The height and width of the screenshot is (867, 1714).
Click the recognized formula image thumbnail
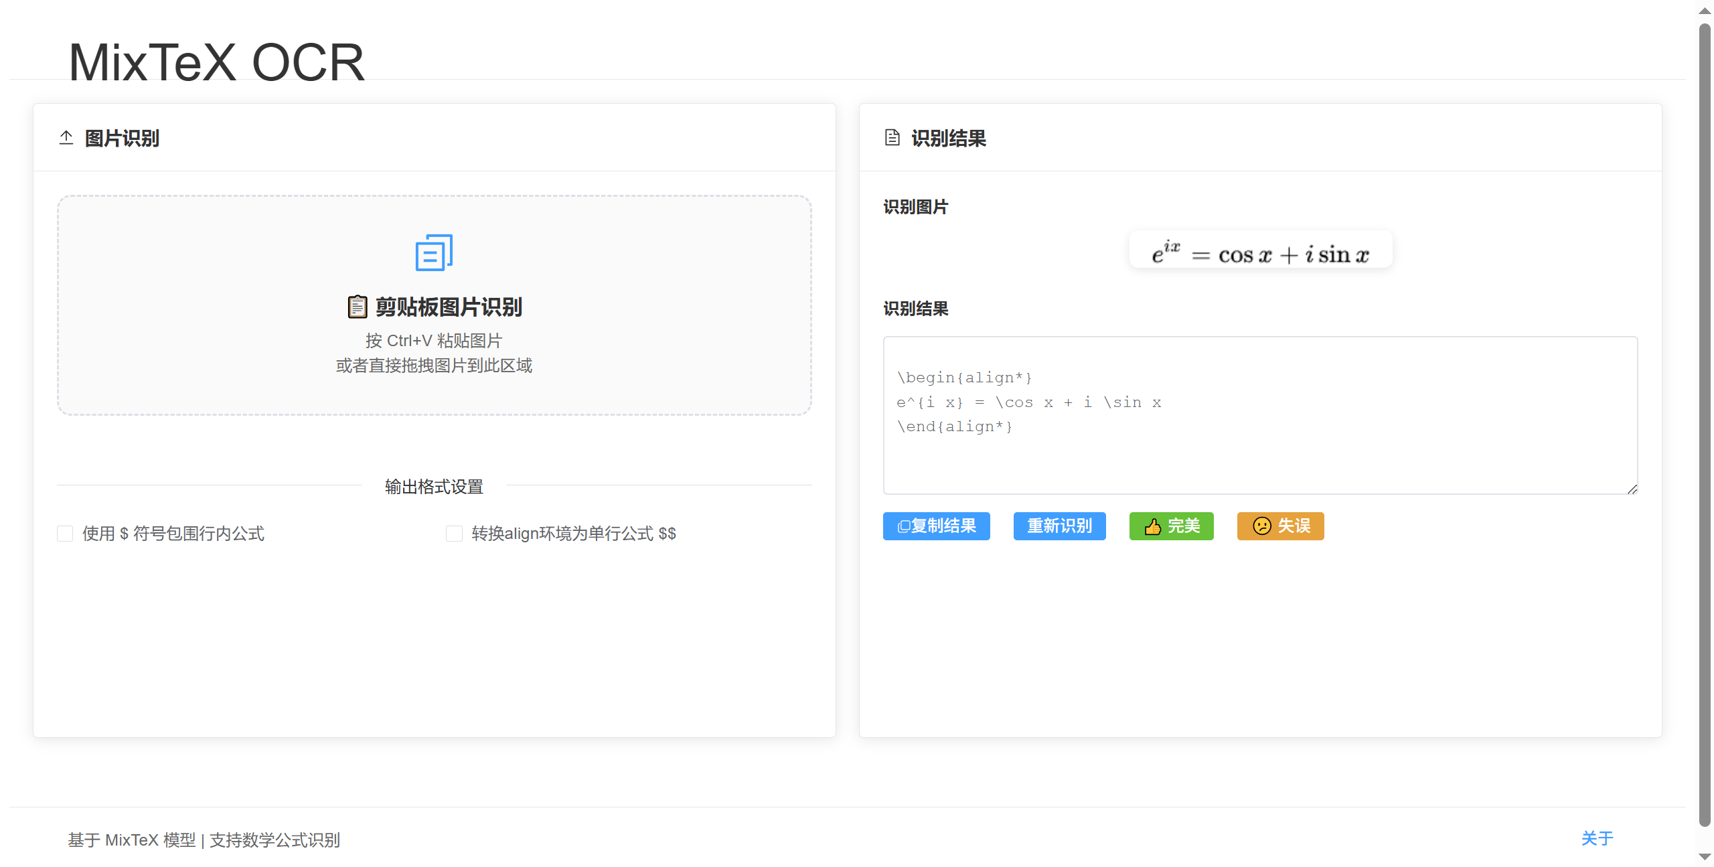1260,250
